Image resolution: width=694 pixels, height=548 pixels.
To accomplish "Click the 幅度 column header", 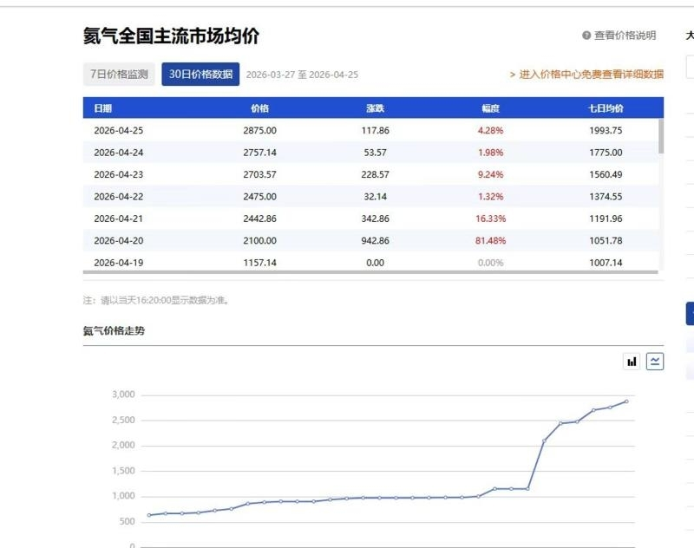I will tap(490, 108).
